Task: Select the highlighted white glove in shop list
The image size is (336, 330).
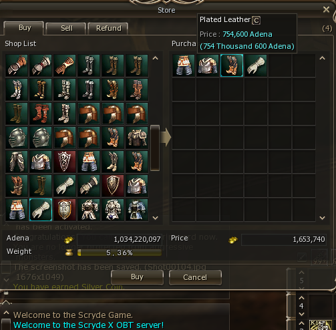Action: tap(41, 210)
